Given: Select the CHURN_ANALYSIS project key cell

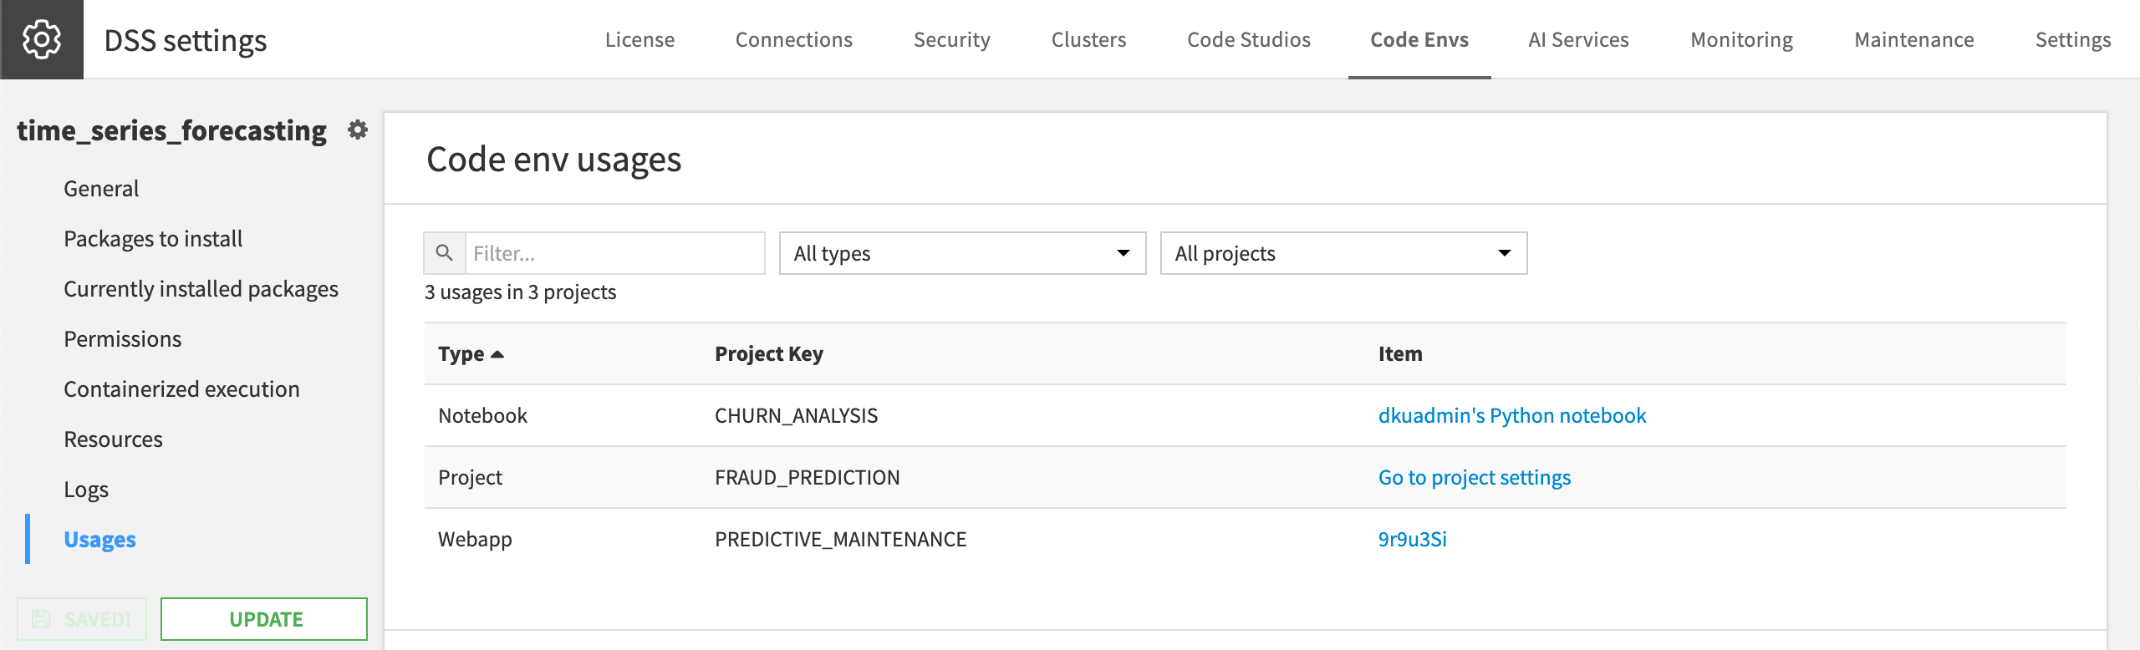Looking at the screenshot, I should (x=796, y=415).
